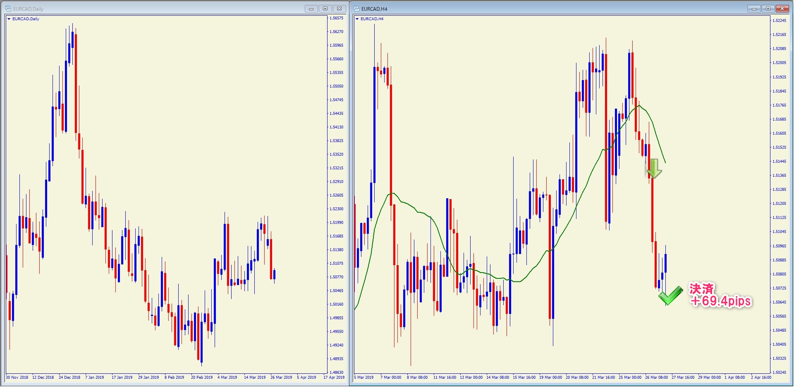Click the 1.51380 price label on Daily chart
This screenshot has width=794, height=387.
336,250
